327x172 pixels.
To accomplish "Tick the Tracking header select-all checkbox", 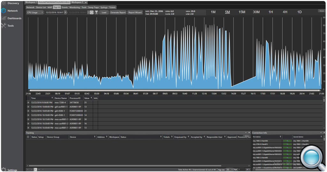I will click(x=28, y=137).
